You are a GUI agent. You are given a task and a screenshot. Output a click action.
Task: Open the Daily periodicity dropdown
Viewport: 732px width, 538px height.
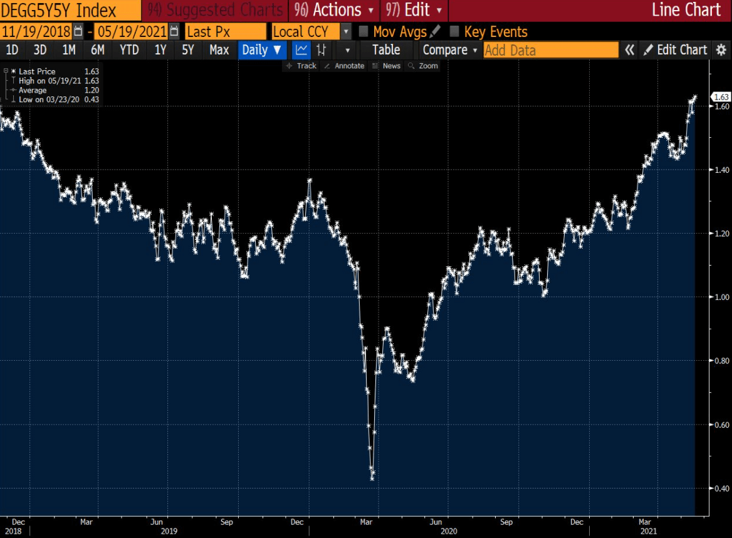point(261,49)
